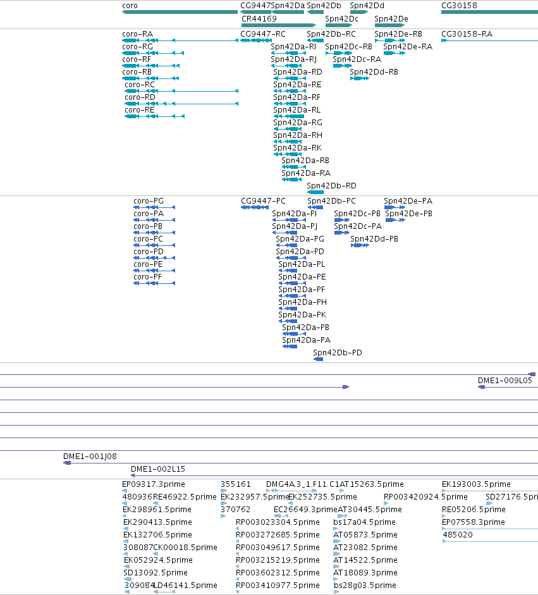
Task: Click protein coro-PA
Action: pos(154,220)
